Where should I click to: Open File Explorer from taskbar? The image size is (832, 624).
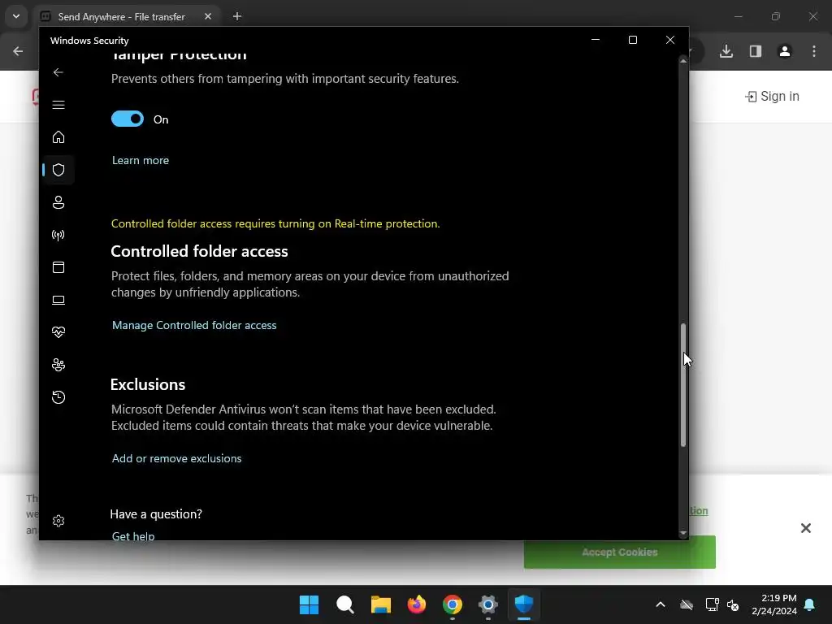(380, 604)
